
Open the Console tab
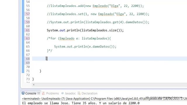(31, 93)
